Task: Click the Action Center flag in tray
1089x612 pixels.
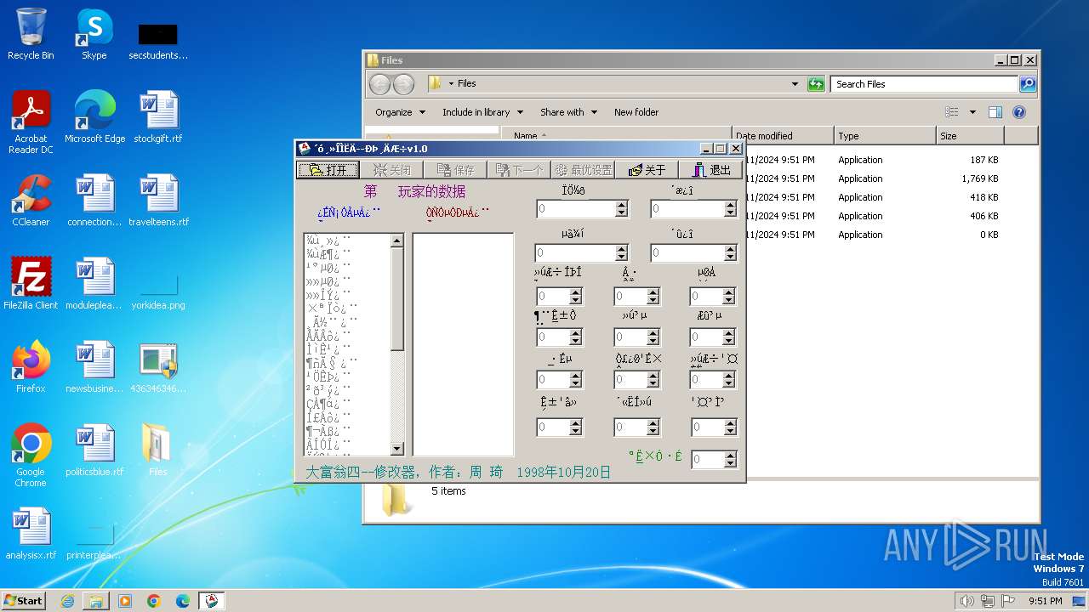Action: pyautogui.click(x=1009, y=601)
